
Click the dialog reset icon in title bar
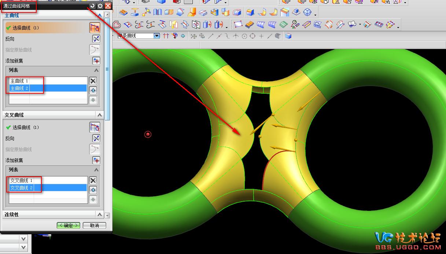(92, 6)
